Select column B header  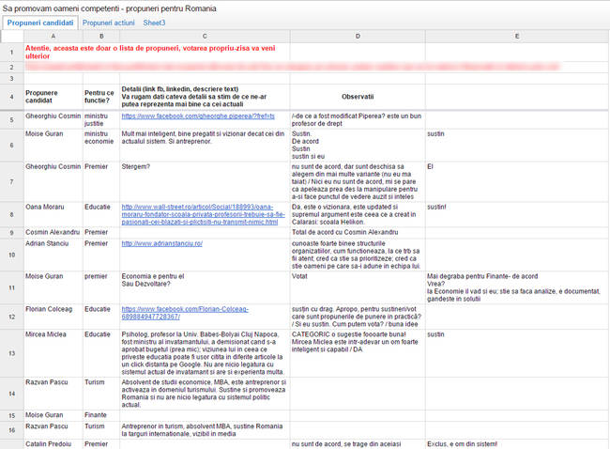click(101, 37)
